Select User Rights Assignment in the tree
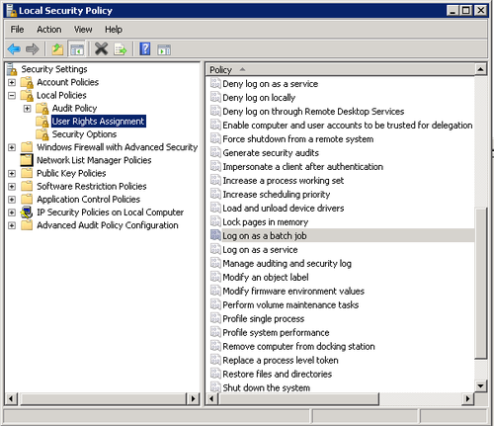This screenshot has width=494, height=426. [x=98, y=122]
